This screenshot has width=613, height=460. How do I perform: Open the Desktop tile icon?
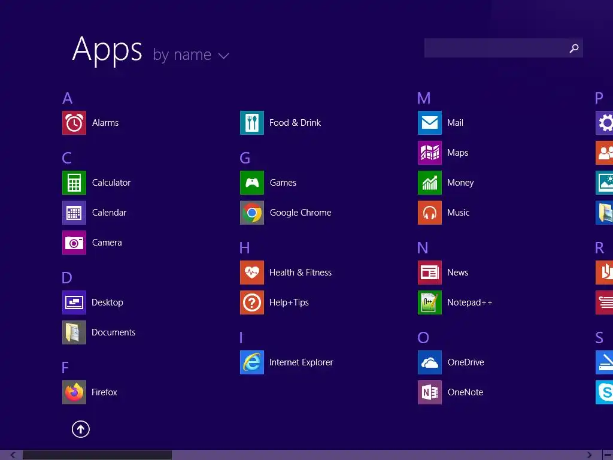(x=74, y=302)
